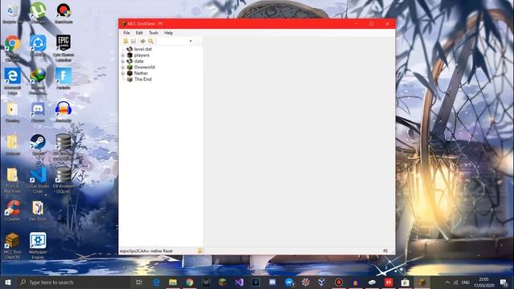Open the Wallpaper Engine desktop shortcut
514x289 pixels.
[x=38, y=246]
